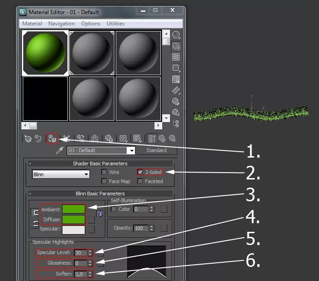Screen dimensions: 319x281
Task: Open the Blinn shader type dropdown
Action: pos(87,174)
